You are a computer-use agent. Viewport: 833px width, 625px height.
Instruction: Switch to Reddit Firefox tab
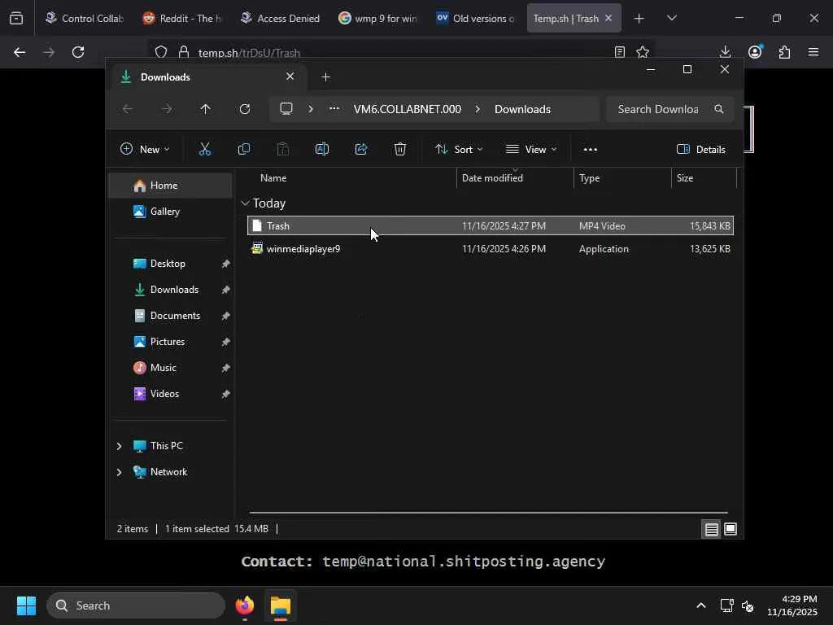point(182,18)
